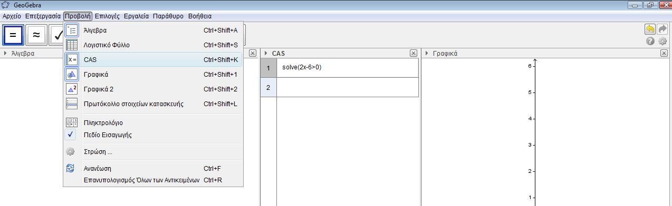Click the Γραφικά 2 view icon
This screenshot has height=206, width=672.
click(72, 89)
